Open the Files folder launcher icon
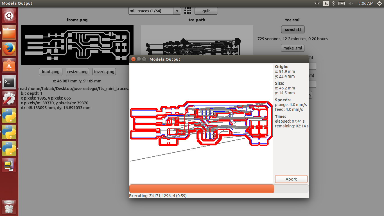Viewport: 384px width, 216px height. pos(9,32)
